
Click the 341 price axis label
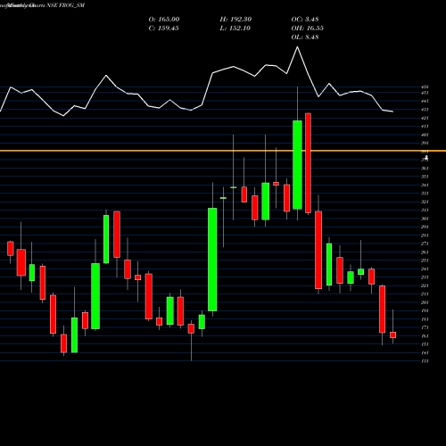[x=425, y=186]
